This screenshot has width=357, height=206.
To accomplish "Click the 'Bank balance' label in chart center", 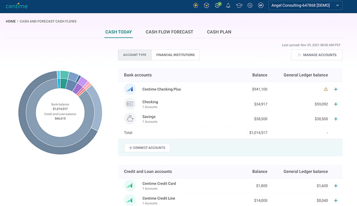I will [x=60, y=104].
